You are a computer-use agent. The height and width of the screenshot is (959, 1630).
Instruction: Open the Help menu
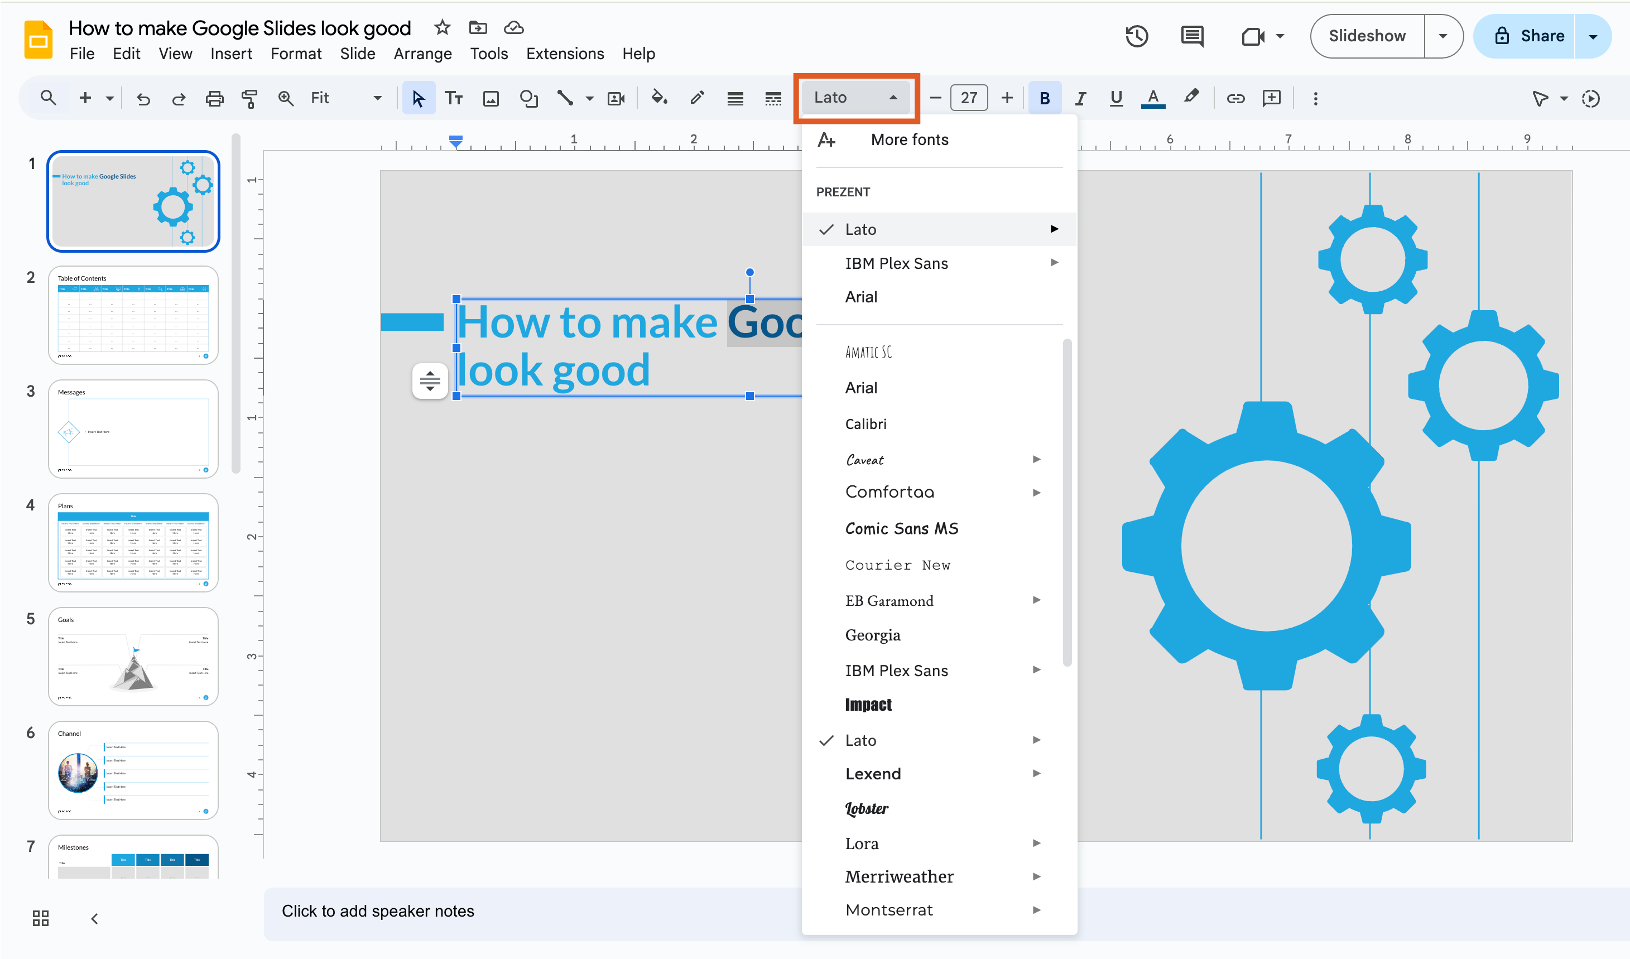pyautogui.click(x=638, y=54)
